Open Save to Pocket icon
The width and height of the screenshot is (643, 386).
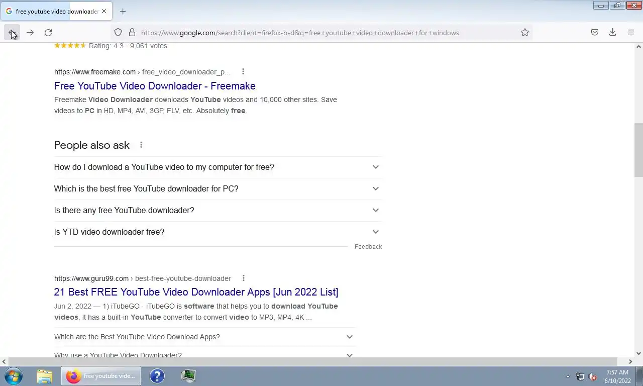tap(595, 33)
